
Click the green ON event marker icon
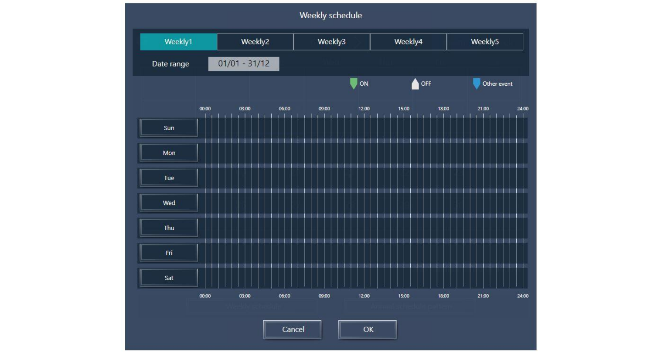pyautogui.click(x=354, y=84)
